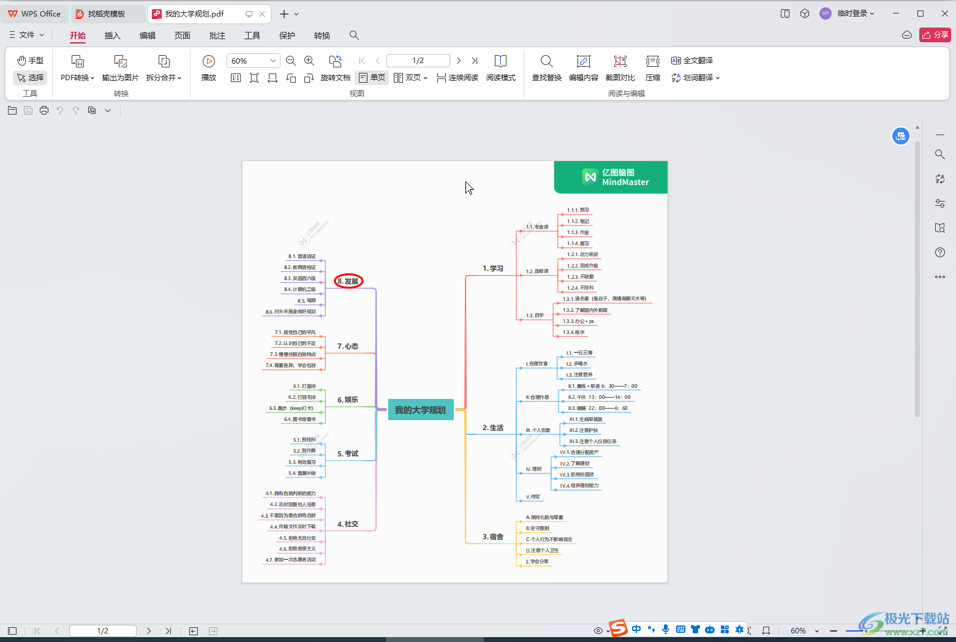Open 截图对比 screenshot compare
The image size is (956, 642).
(x=620, y=68)
